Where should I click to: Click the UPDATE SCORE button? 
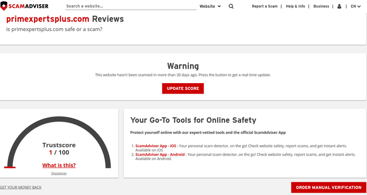(x=183, y=89)
